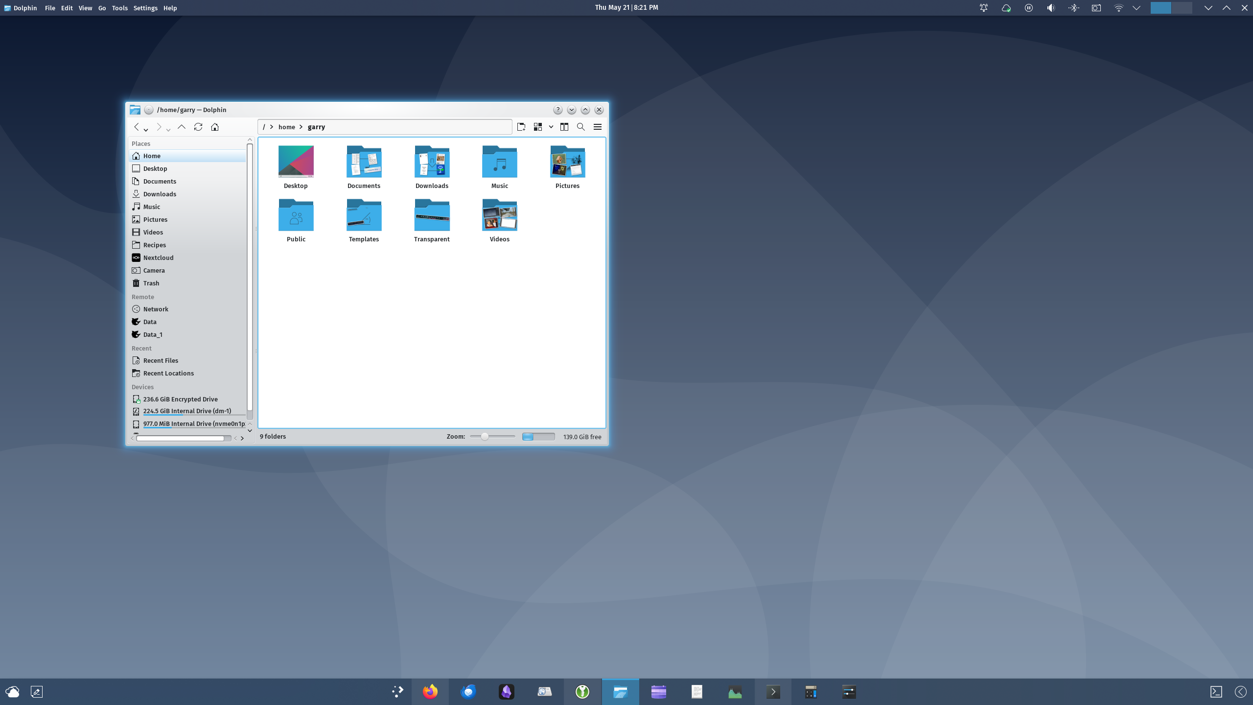This screenshot has width=1253, height=705.
Task: Open the Help menu
Action: point(170,8)
